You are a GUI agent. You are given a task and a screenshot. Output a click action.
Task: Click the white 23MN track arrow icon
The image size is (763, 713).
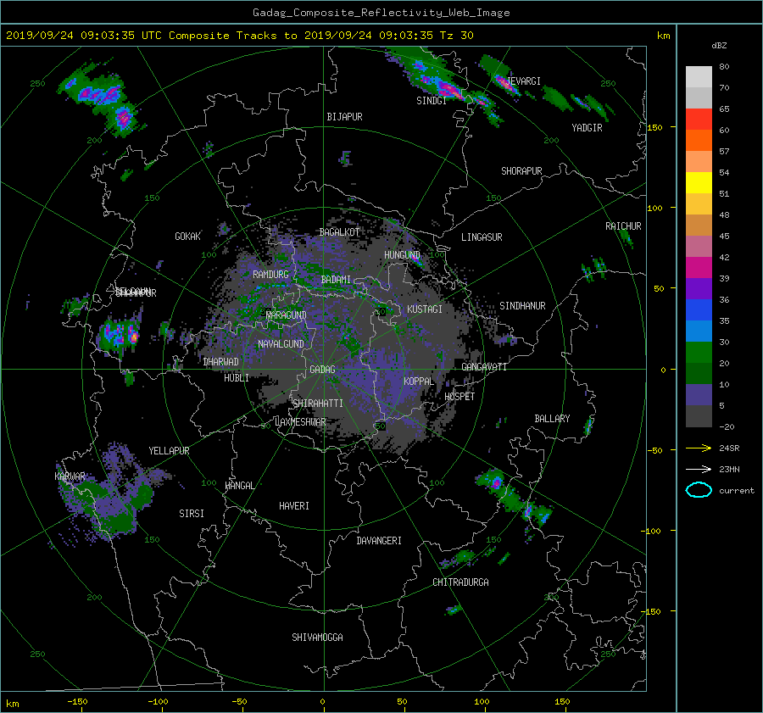(x=699, y=469)
